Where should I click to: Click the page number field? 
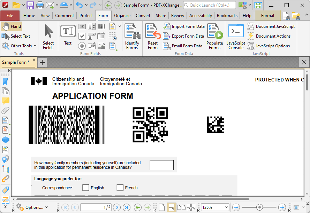[96, 207]
